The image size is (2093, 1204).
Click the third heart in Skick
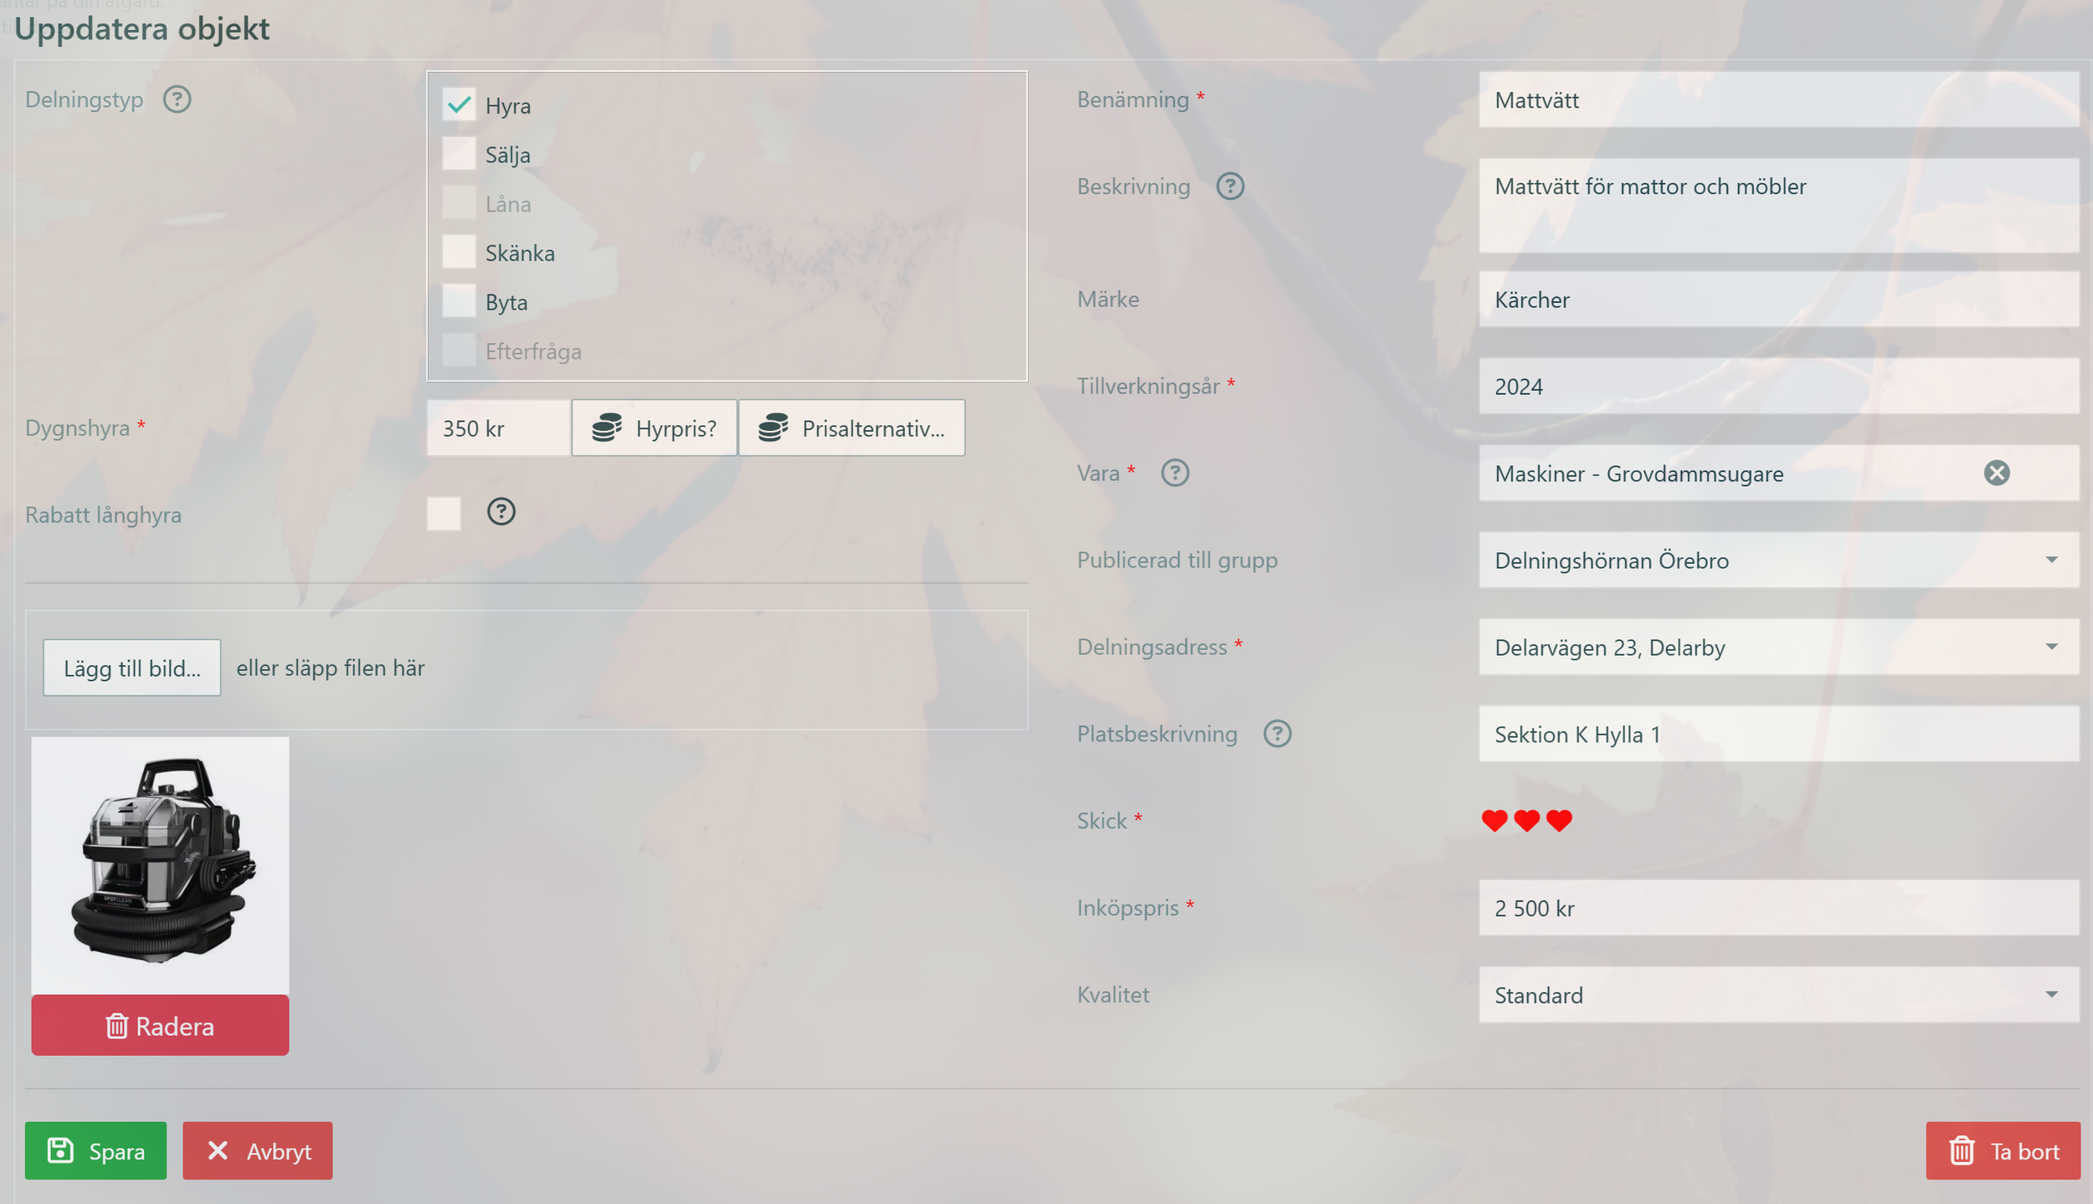point(1559,821)
